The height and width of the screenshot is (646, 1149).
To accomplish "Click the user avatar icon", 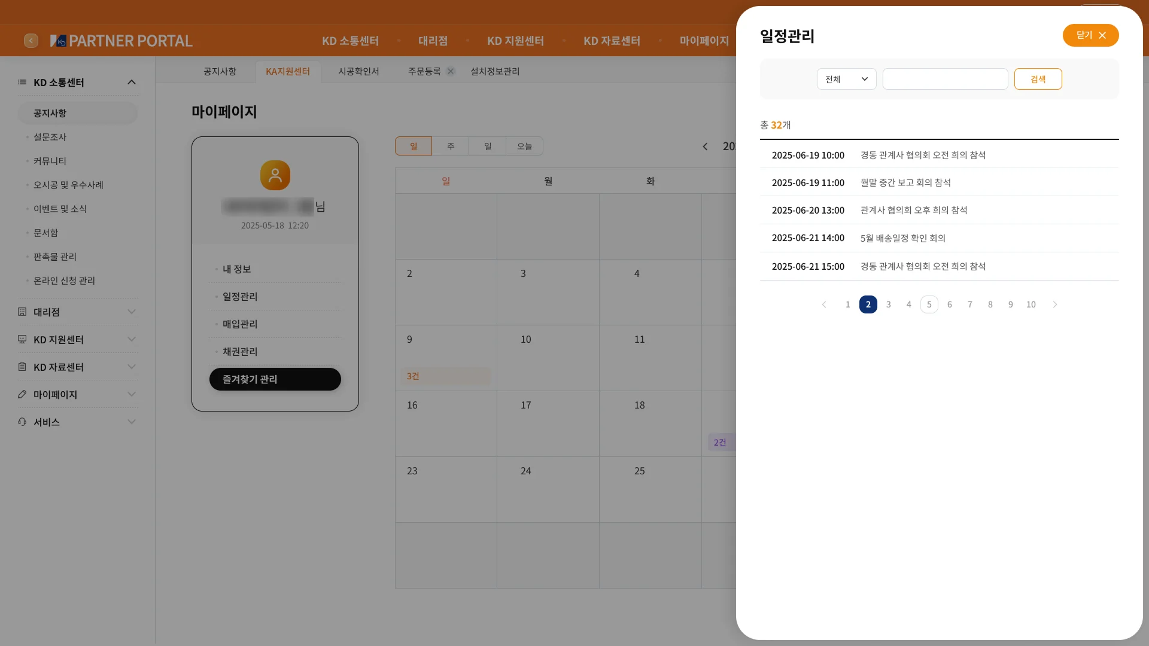I will click(x=275, y=175).
